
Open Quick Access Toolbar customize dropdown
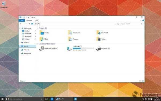(x=29, y=18)
